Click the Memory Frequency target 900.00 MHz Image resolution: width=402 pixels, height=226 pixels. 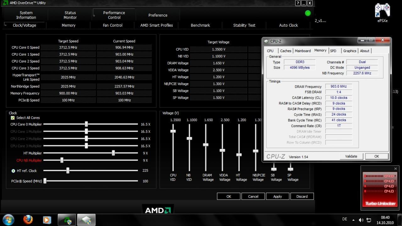point(68,93)
